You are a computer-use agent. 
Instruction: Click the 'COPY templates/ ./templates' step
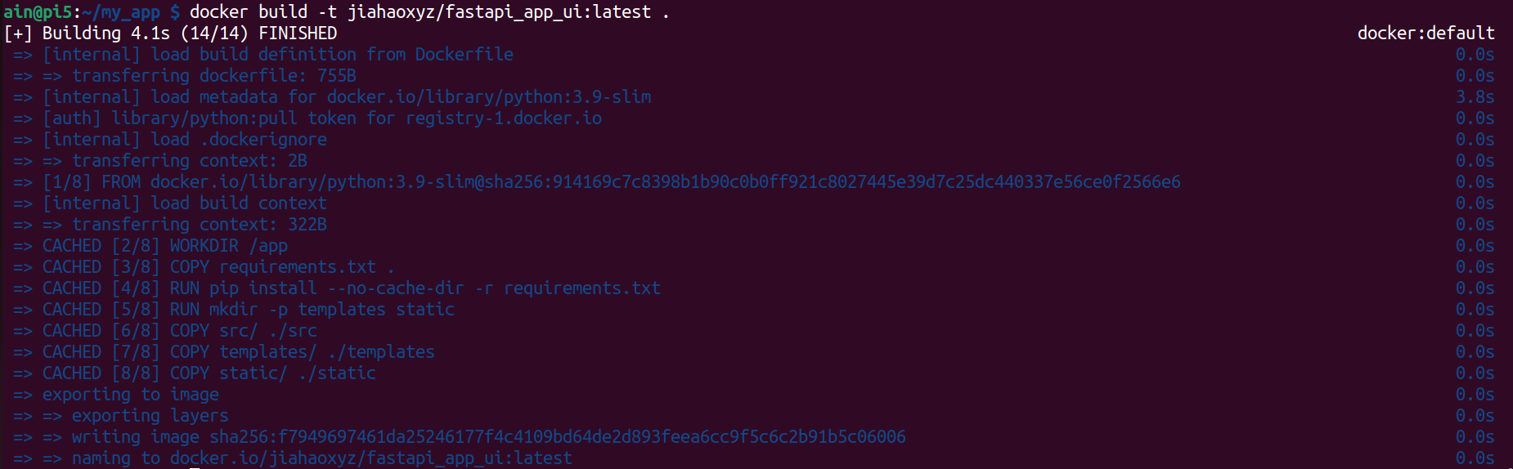pos(239,352)
